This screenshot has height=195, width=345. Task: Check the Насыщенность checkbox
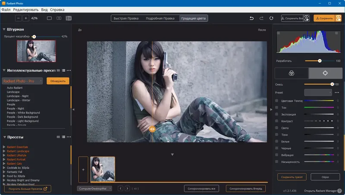pyautogui.click(x=277, y=161)
